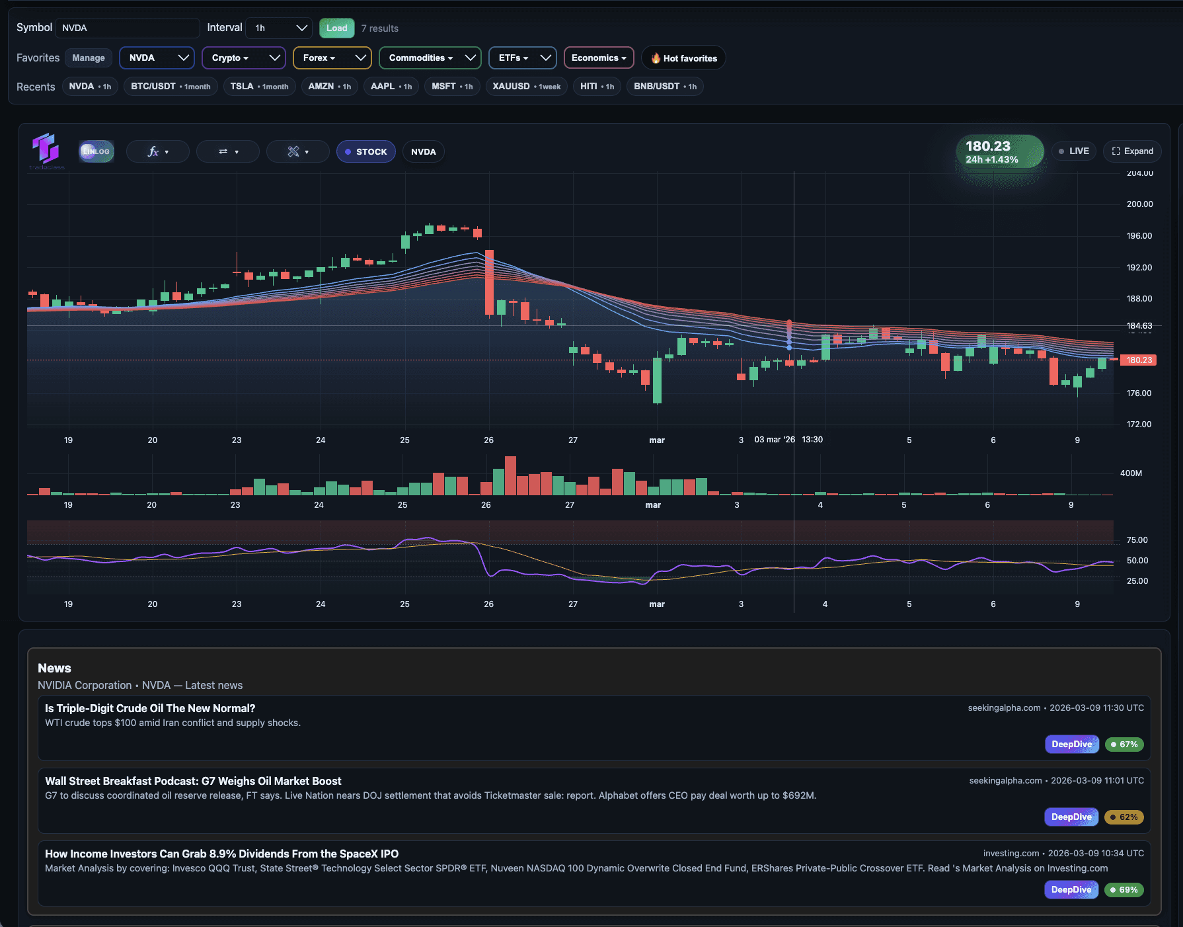Open the Commodities favorites dropdown
The width and height of the screenshot is (1183, 927).
(x=430, y=58)
